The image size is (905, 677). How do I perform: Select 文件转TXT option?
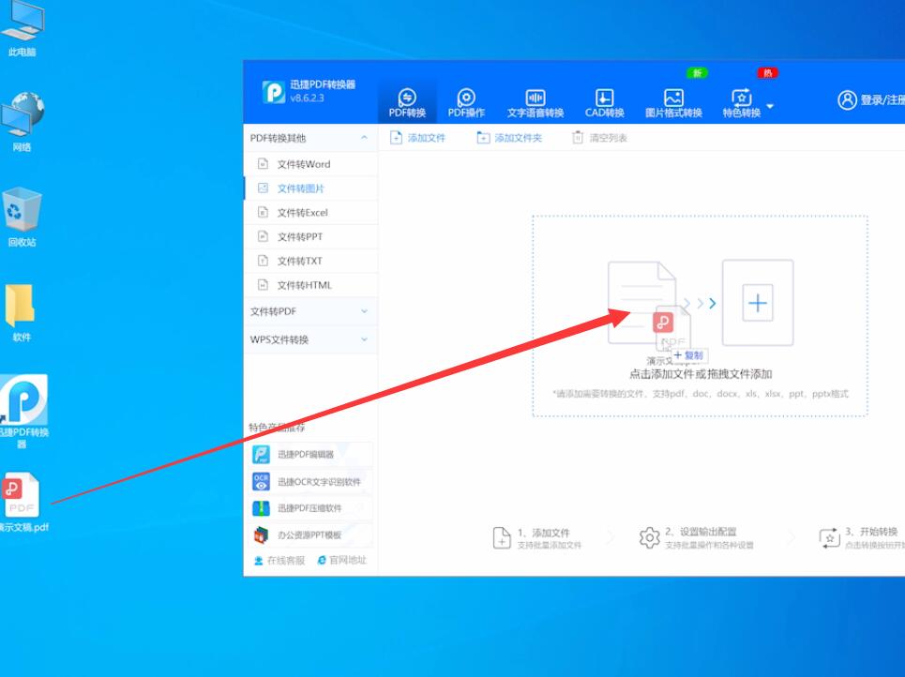pyautogui.click(x=311, y=261)
